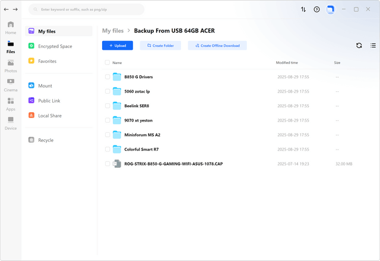
Task: Open the B850 G Drivers folder name
Action: tap(138, 77)
